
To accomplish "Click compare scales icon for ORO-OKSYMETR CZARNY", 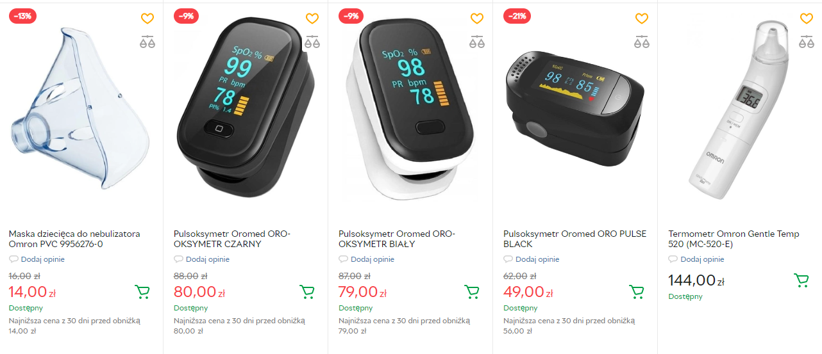I will [312, 42].
